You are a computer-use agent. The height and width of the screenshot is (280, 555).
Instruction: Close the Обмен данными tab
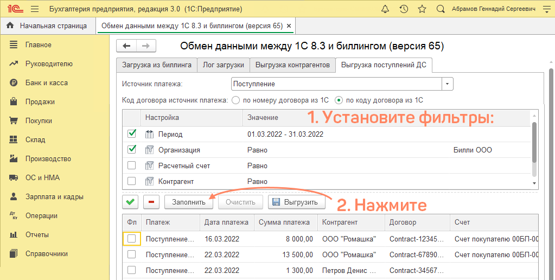tap(289, 26)
